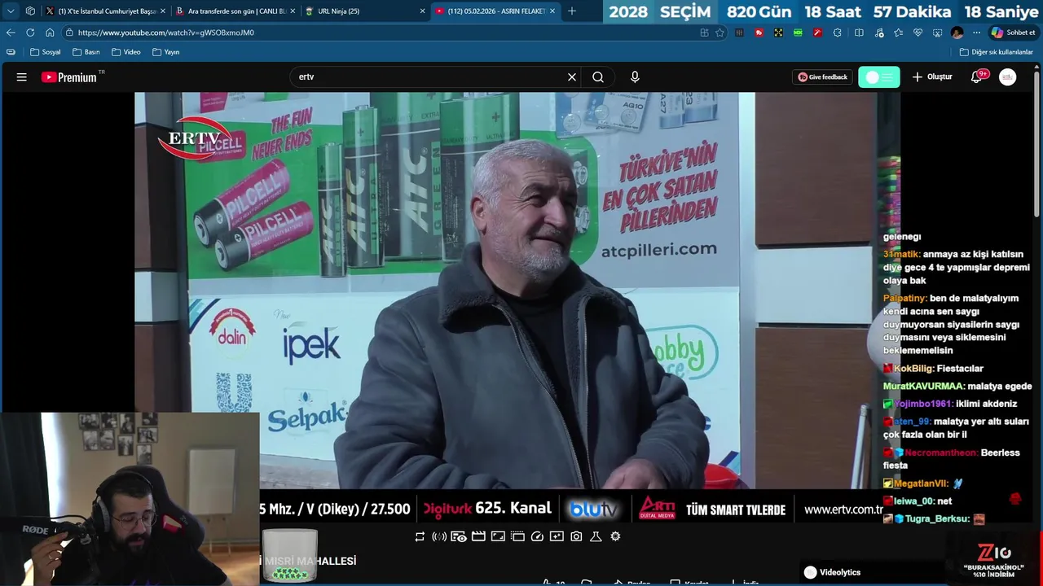Run search with magnifier button
The image size is (1043, 586).
point(598,77)
